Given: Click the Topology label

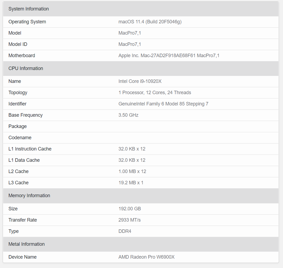Looking at the screenshot, I should [x=18, y=93].
